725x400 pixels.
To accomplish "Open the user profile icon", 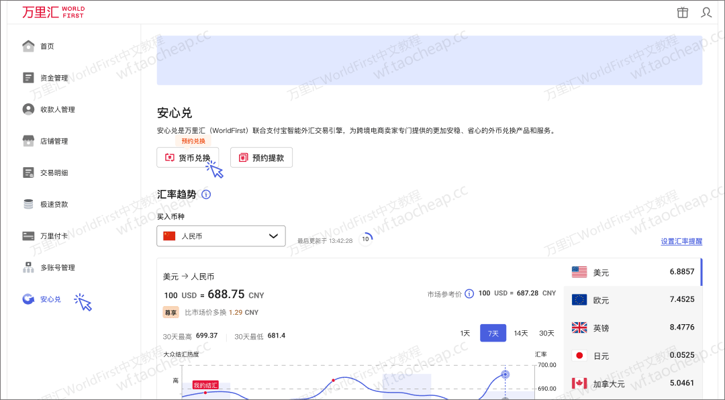I will (x=706, y=13).
